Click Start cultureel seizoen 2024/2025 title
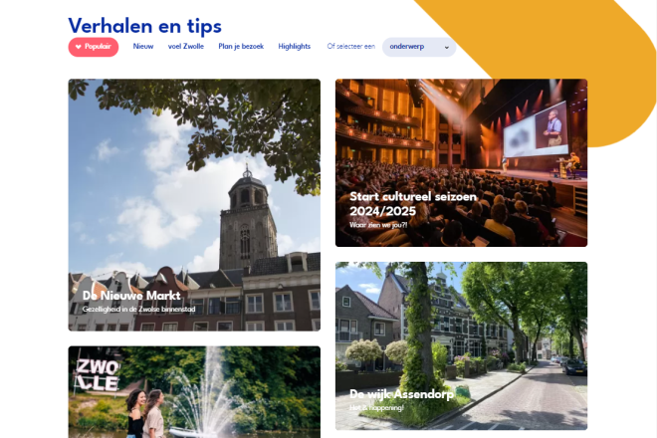Viewport: 657px width, 438px height. 413,204
